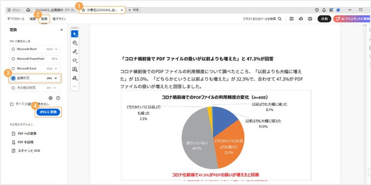
Task: Click the export help question icon
Action: tap(58, 98)
